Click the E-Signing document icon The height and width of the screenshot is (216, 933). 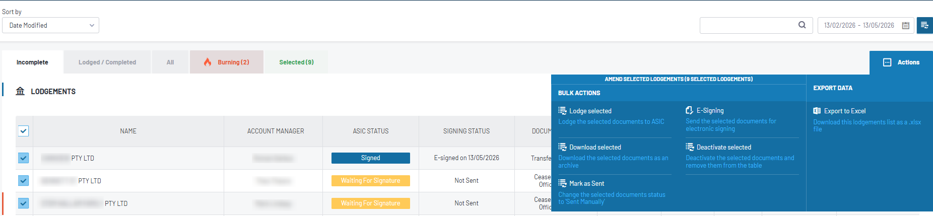(689, 110)
